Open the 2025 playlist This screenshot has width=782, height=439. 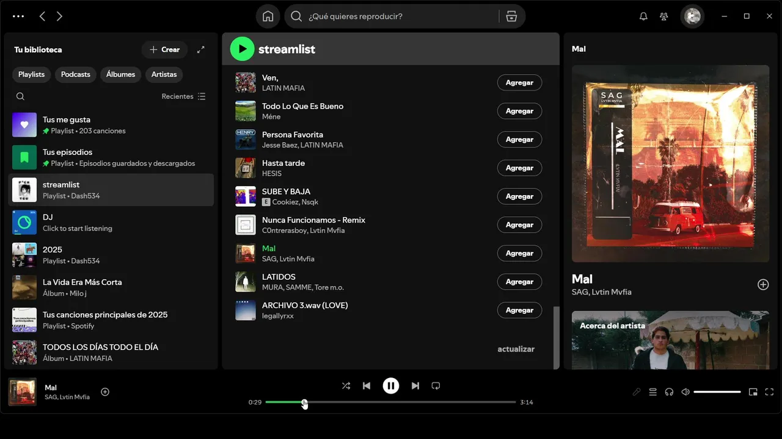click(111, 255)
